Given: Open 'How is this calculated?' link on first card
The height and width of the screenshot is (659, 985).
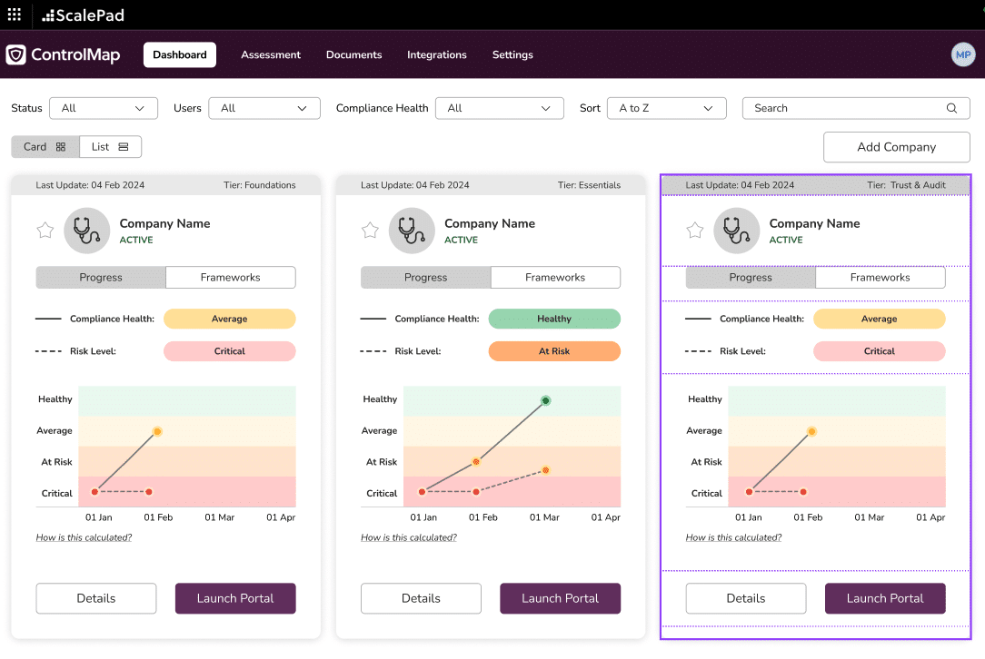Looking at the screenshot, I should [85, 537].
